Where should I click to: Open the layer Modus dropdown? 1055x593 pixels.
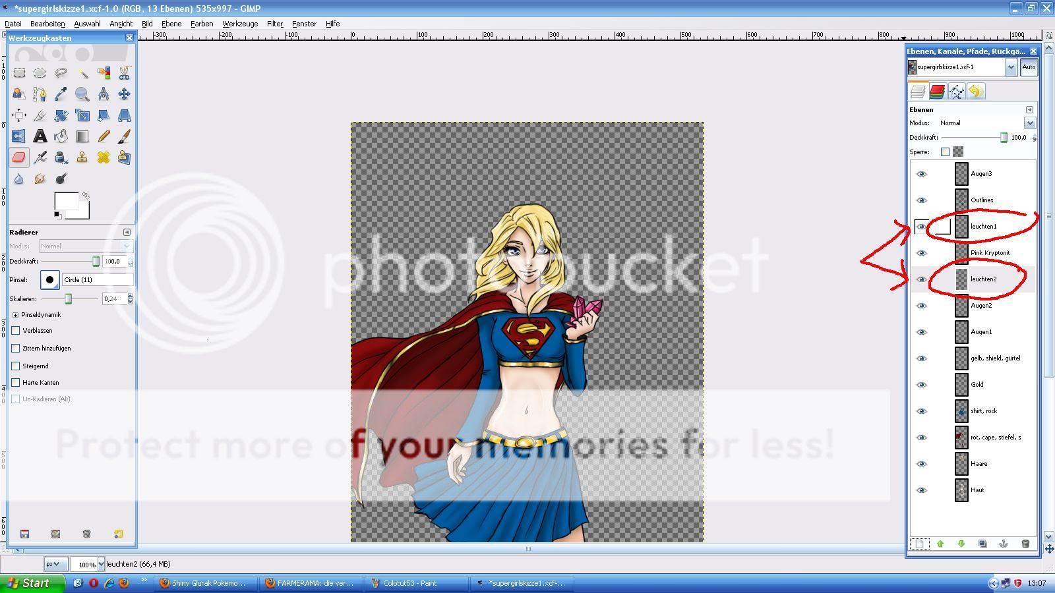tap(1030, 123)
